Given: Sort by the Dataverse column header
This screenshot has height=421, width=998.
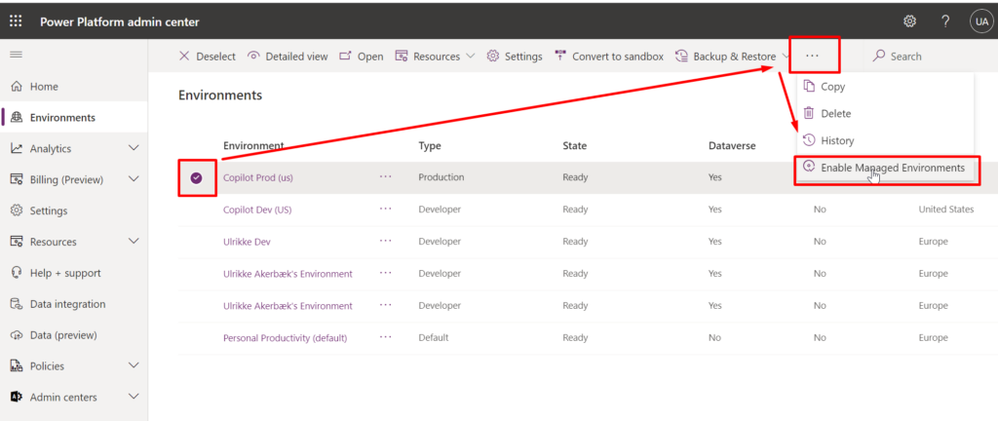Looking at the screenshot, I should 732,145.
